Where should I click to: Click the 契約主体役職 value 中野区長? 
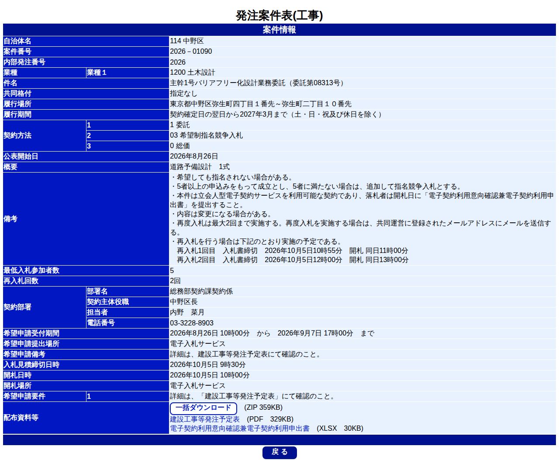point(184,301)
